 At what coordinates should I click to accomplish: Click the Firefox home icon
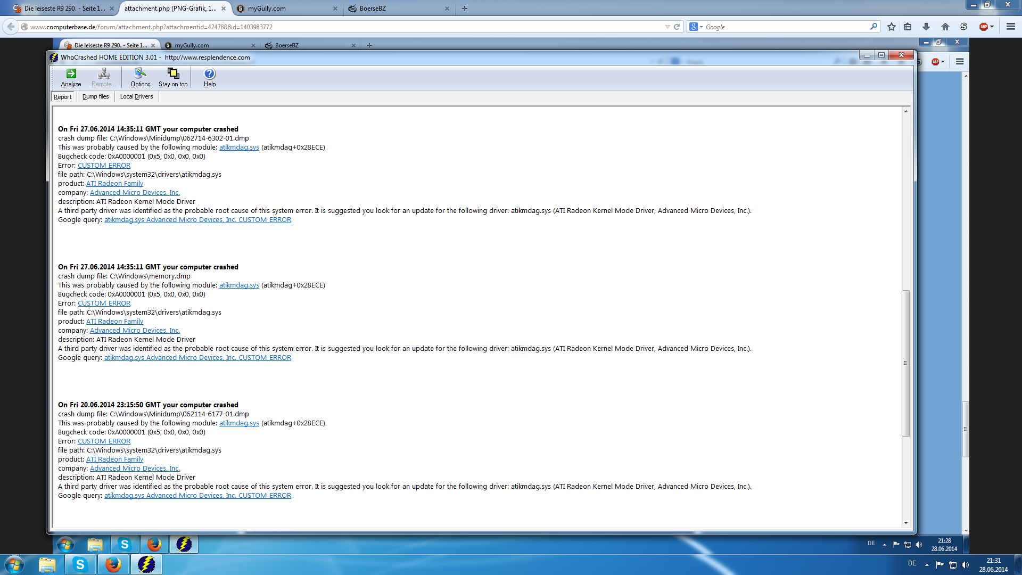945,27
